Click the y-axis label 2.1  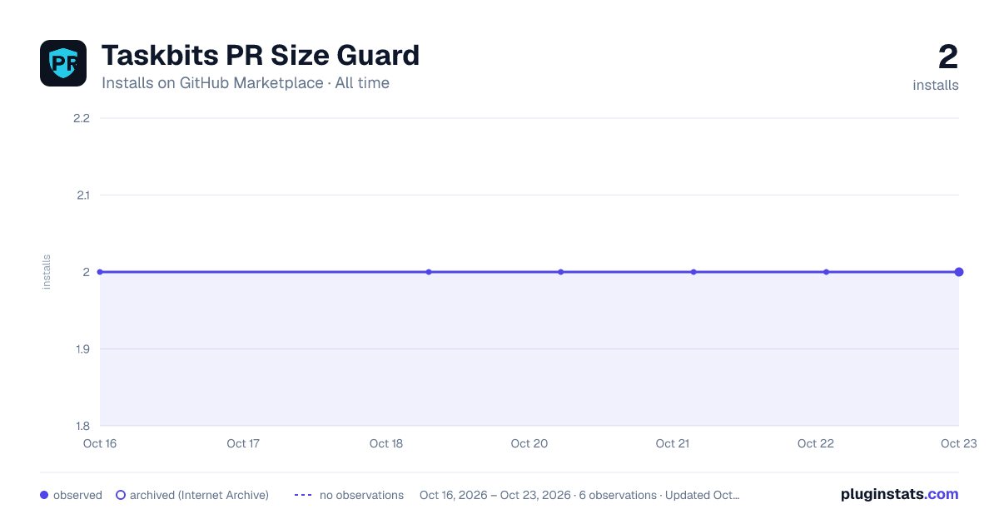click(82, 195)
